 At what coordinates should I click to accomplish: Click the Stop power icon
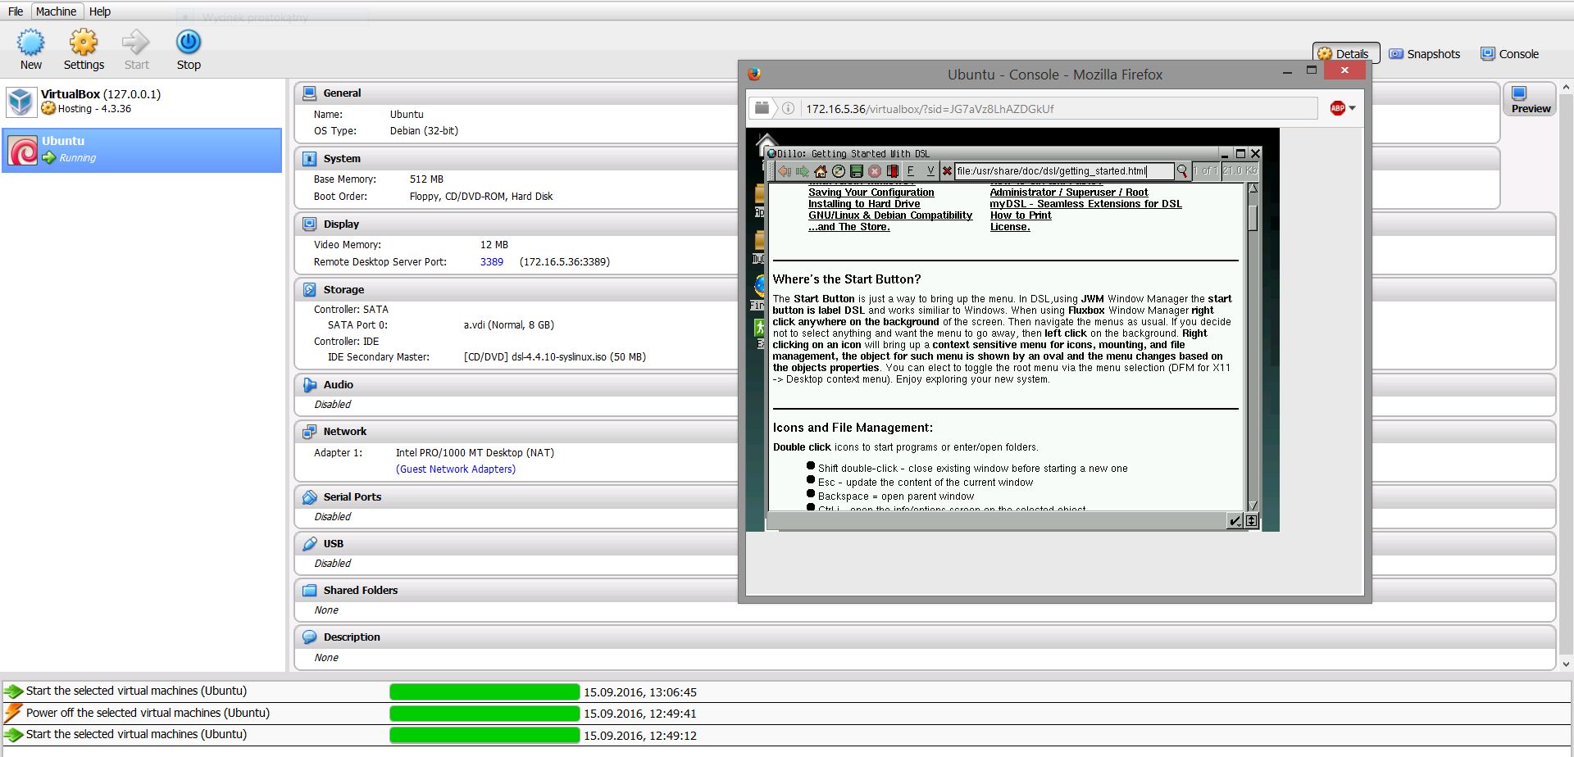[189, 42]
